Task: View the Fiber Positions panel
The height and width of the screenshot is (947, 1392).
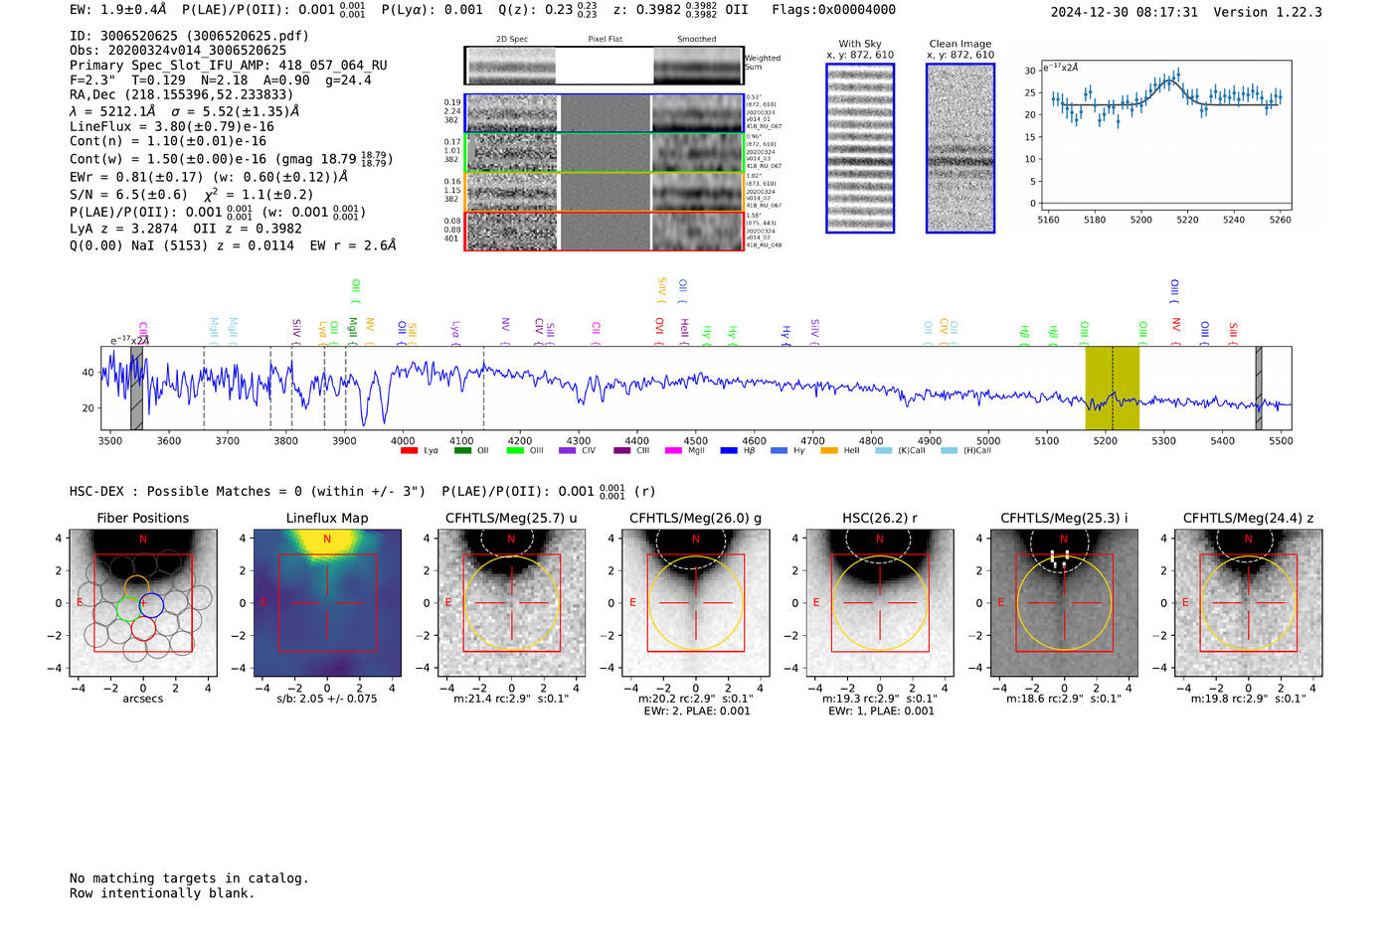Action: click(x=143, y=603)
